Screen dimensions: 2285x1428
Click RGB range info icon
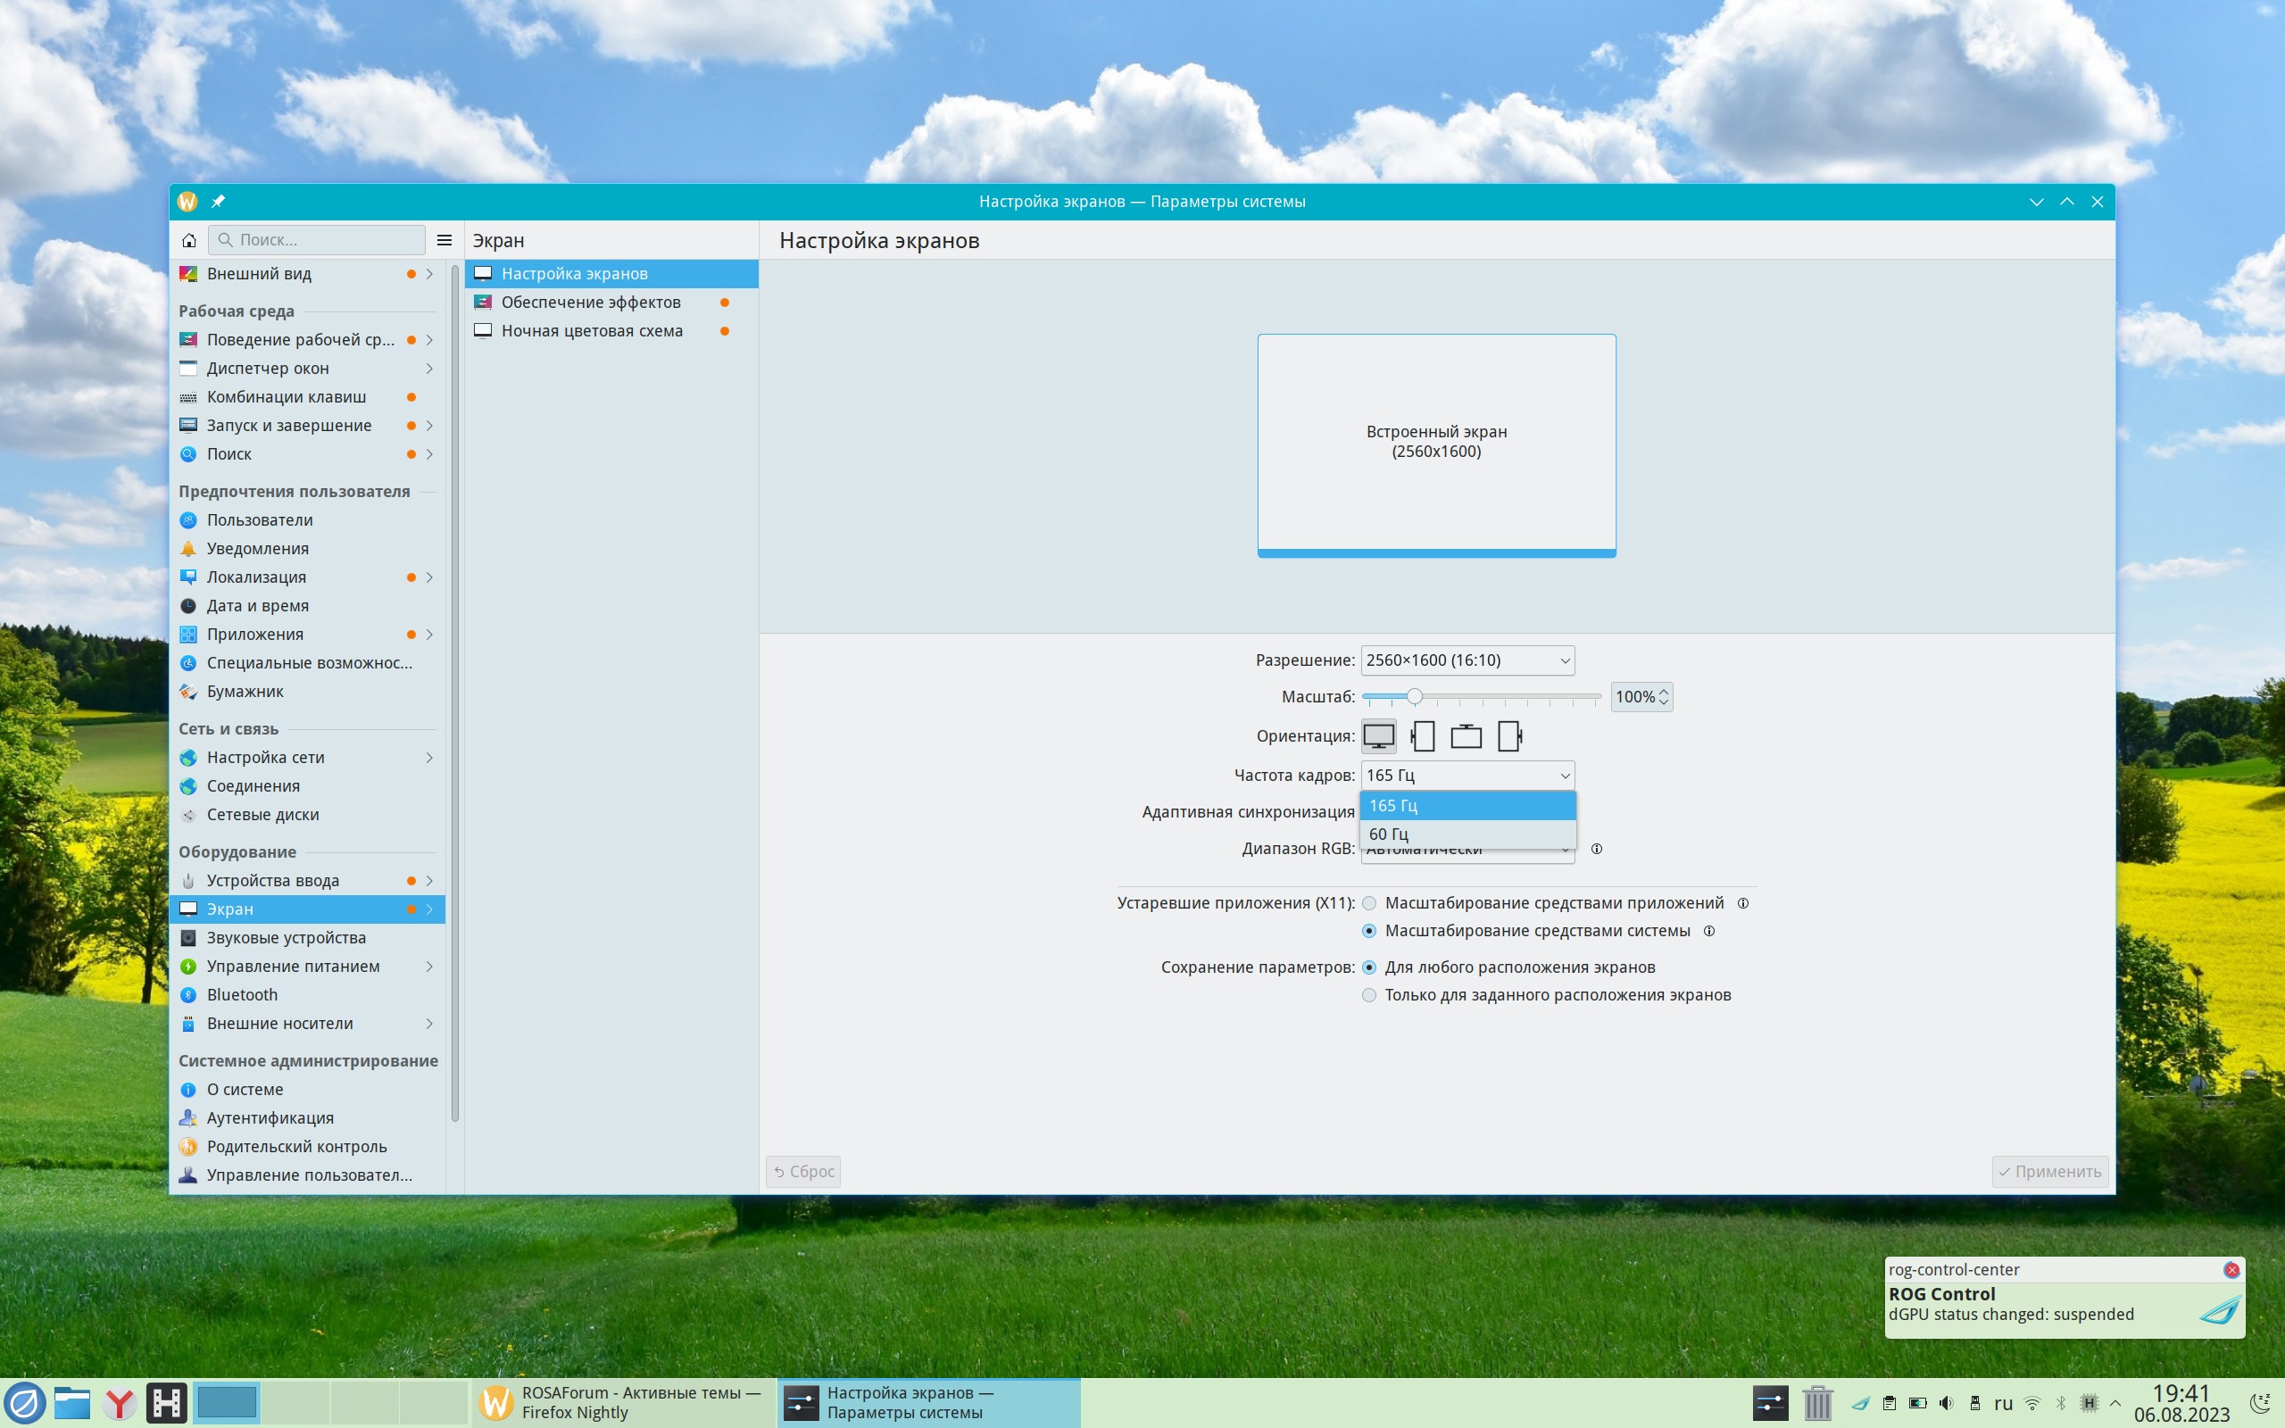point(1597,848)
